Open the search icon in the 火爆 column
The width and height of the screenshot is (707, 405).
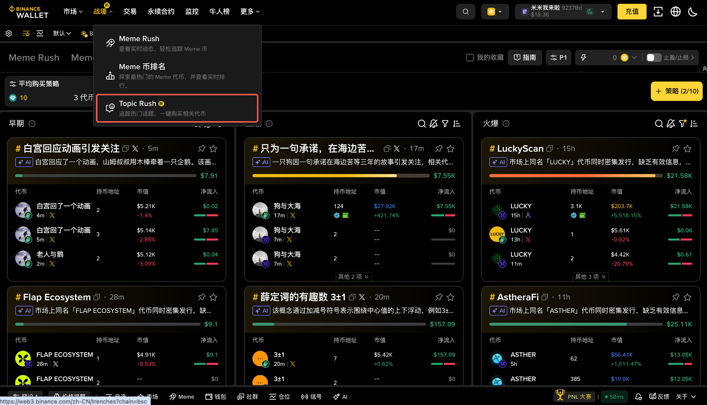(659, 124)
